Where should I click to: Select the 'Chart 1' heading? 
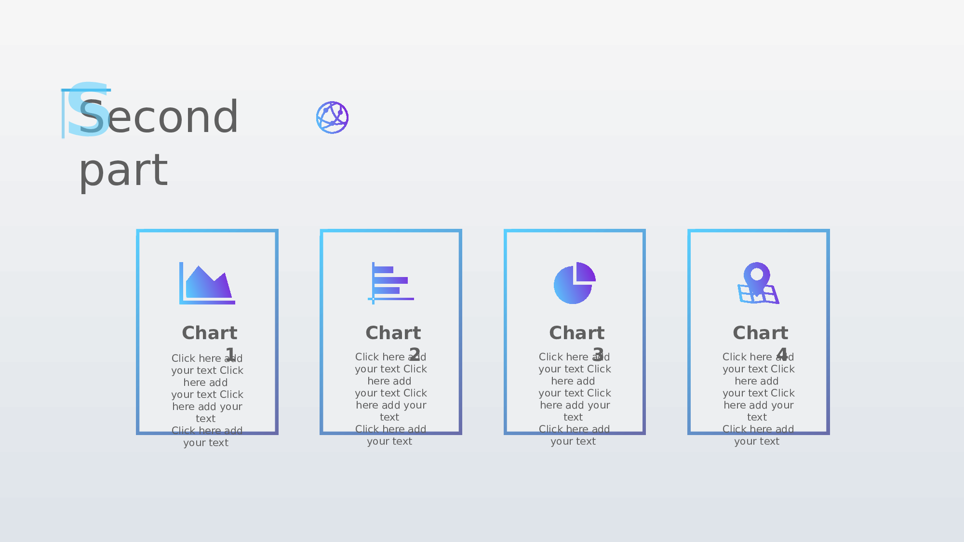pyautogui.click(x=210, y=344)
